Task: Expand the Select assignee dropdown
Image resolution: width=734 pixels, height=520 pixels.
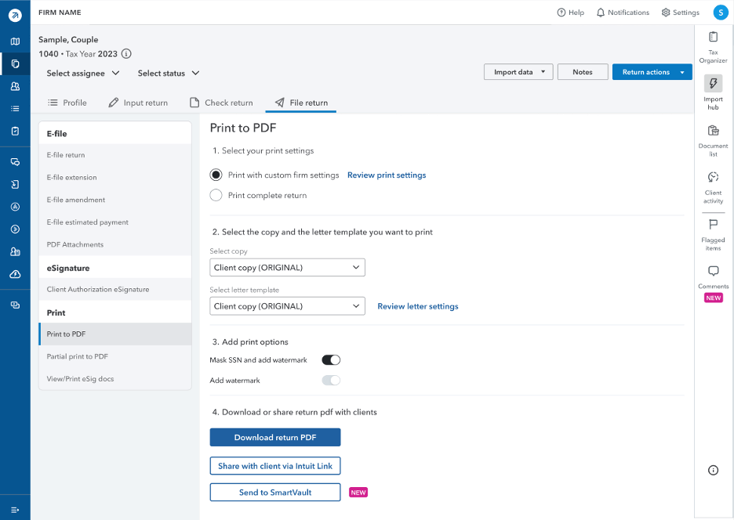Action: click(83, 73)
